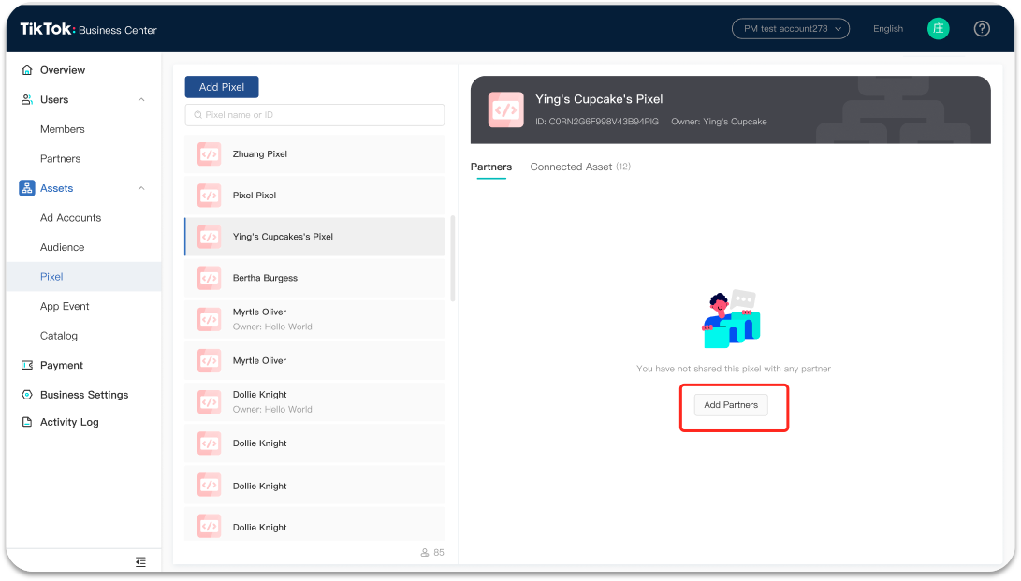Click the empty-state partner illustration
This screenshot has width=1021, height=581.
coord(731,319)
